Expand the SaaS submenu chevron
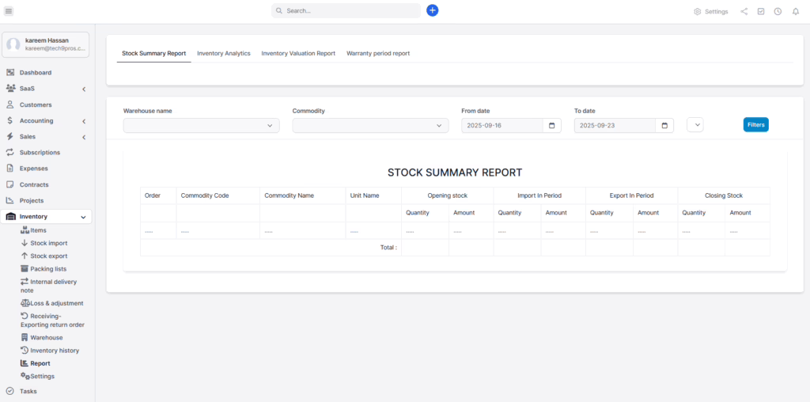 [84, 89]
